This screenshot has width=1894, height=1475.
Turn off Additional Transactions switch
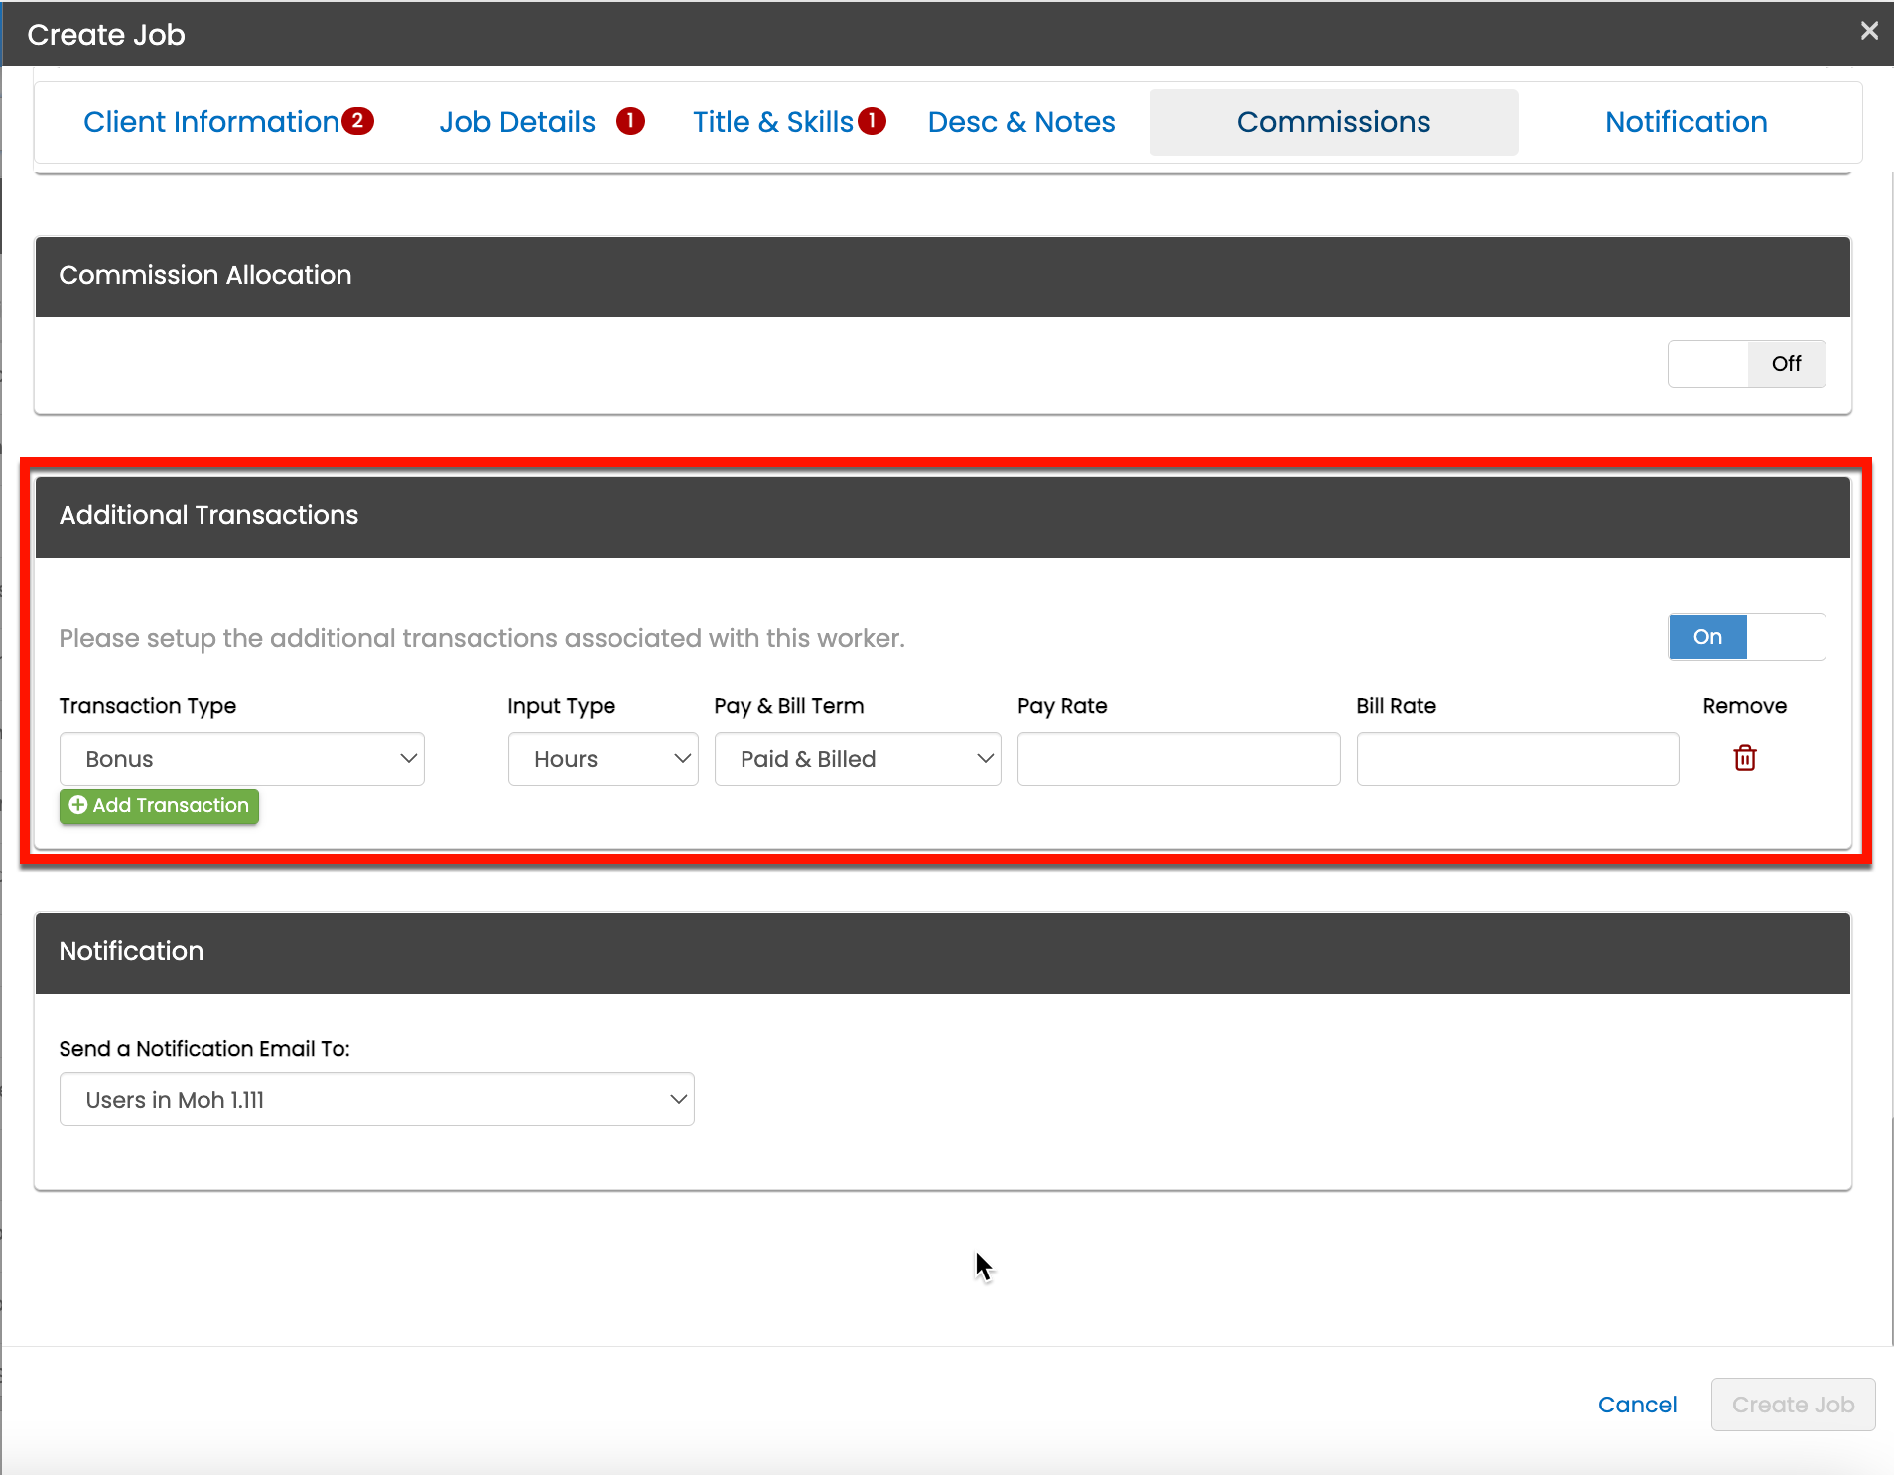[x=1746, y=637]
